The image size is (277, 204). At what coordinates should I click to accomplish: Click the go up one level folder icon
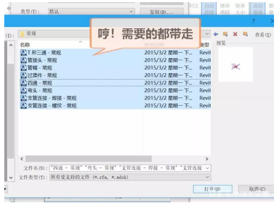[x=225, y=34]
